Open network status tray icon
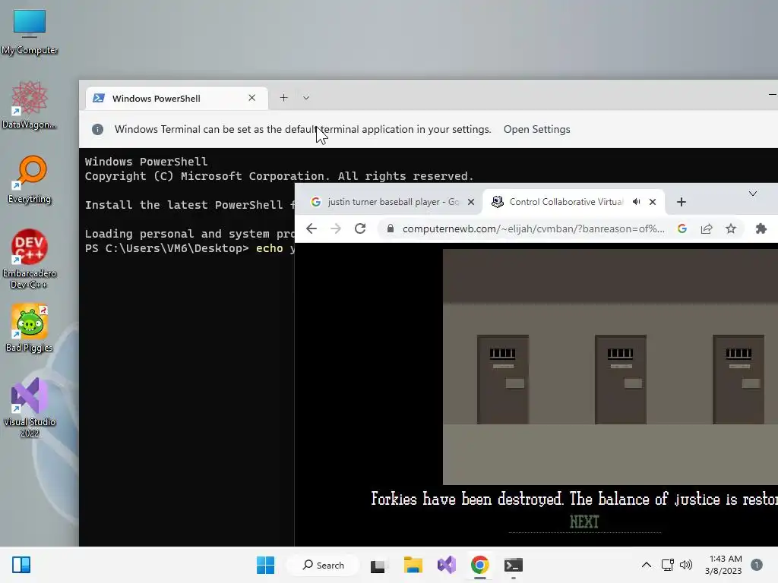The image size is (778, 583). click(668, 565)
